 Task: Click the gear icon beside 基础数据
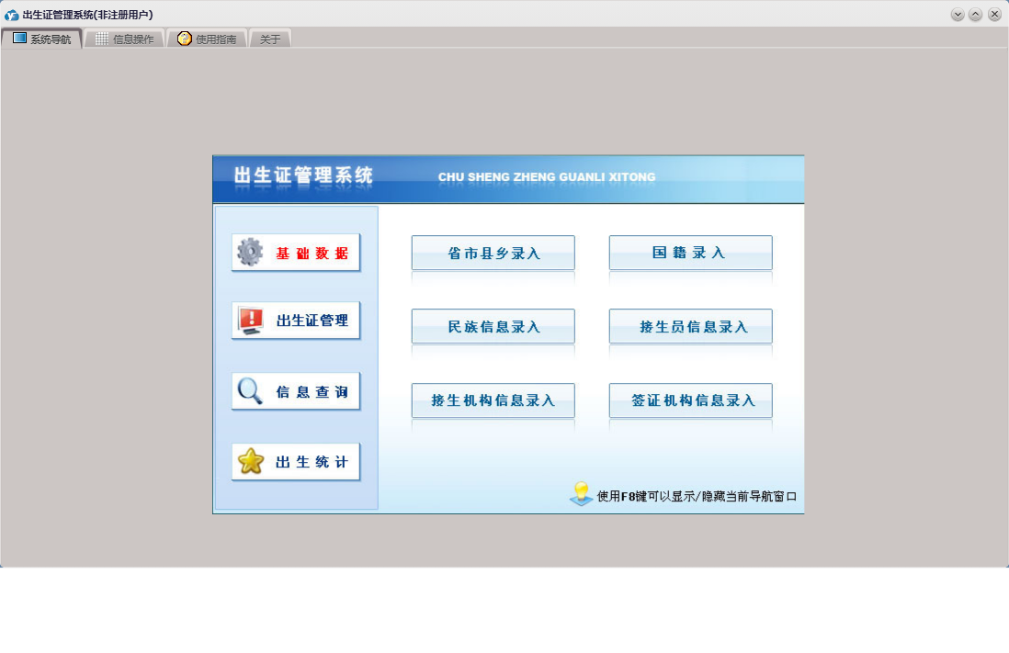[250, 253]
